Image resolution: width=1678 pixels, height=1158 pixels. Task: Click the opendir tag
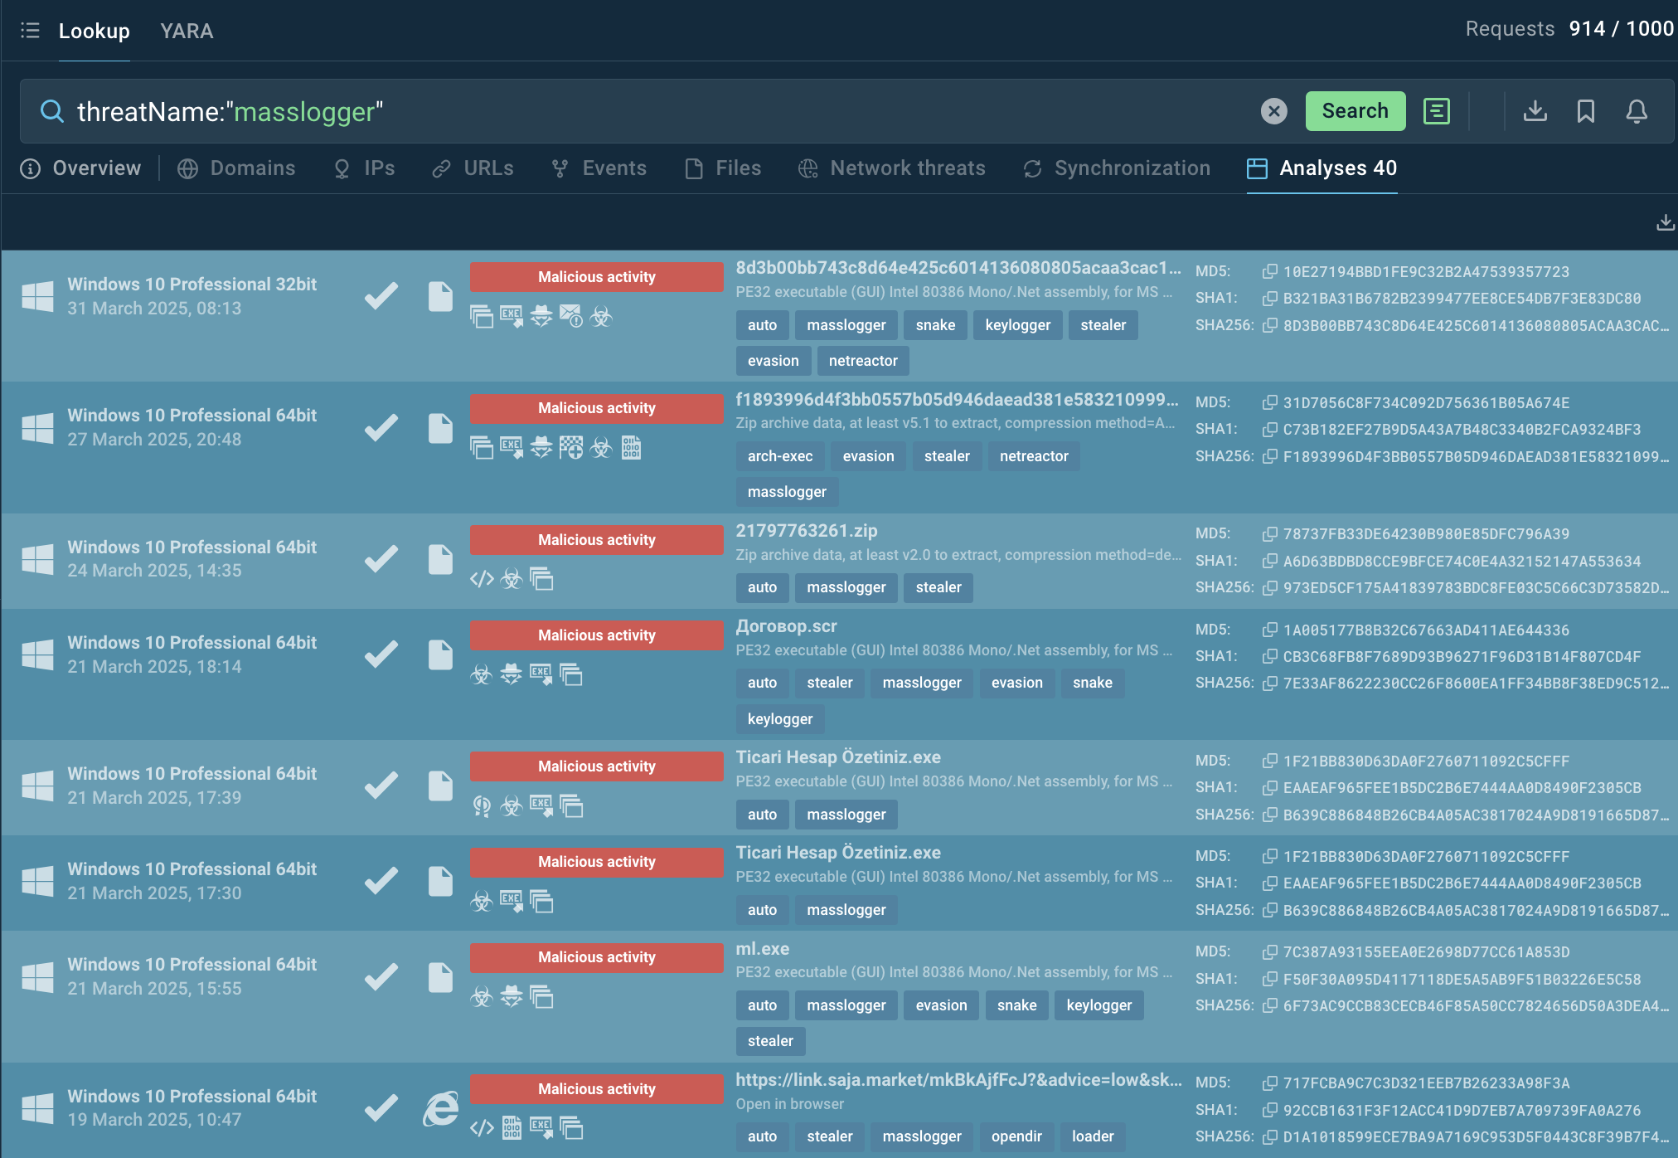1016,1136
